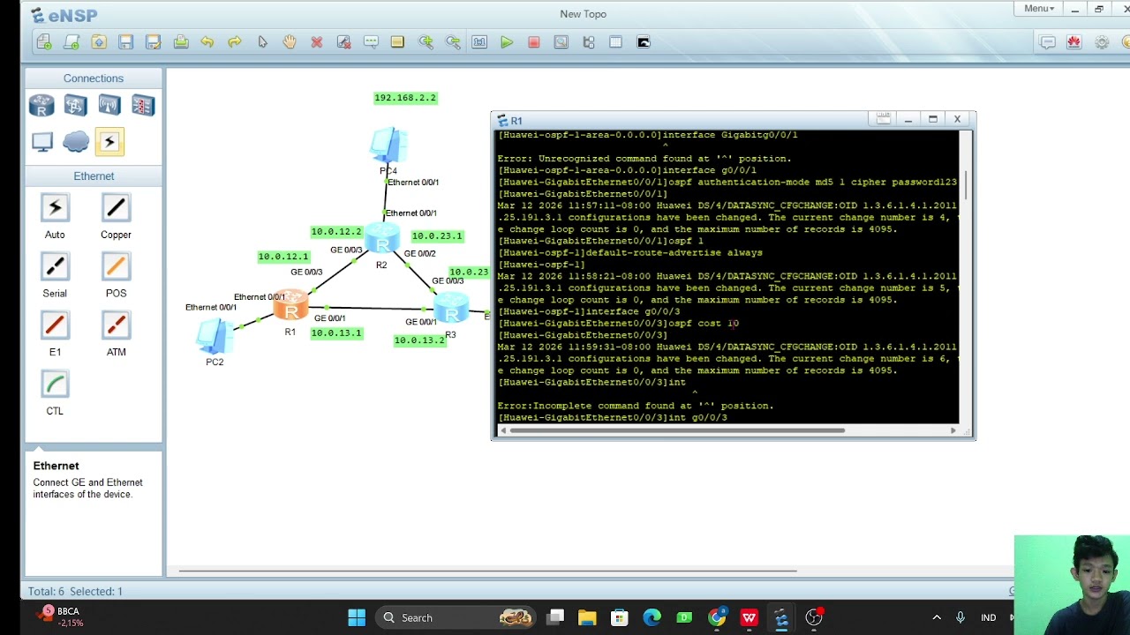Image resolution: width=1130 pixels, height=635 pixels.
Task: Select the WLAN device category icon
Action: coord(109,106)
